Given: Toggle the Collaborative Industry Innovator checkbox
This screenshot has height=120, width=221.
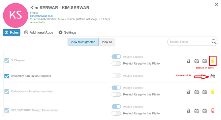Looking at the screenshot, I should tap(7, 91).
